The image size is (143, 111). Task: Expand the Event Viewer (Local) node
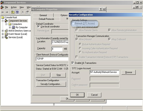coord(3,34)
